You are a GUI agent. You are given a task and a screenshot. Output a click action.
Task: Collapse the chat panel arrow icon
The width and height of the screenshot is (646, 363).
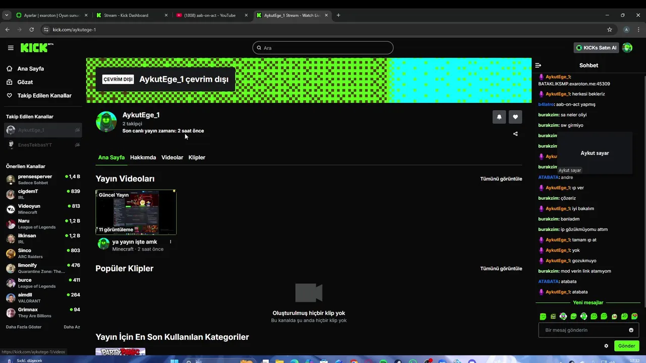(x=538, y=66)
